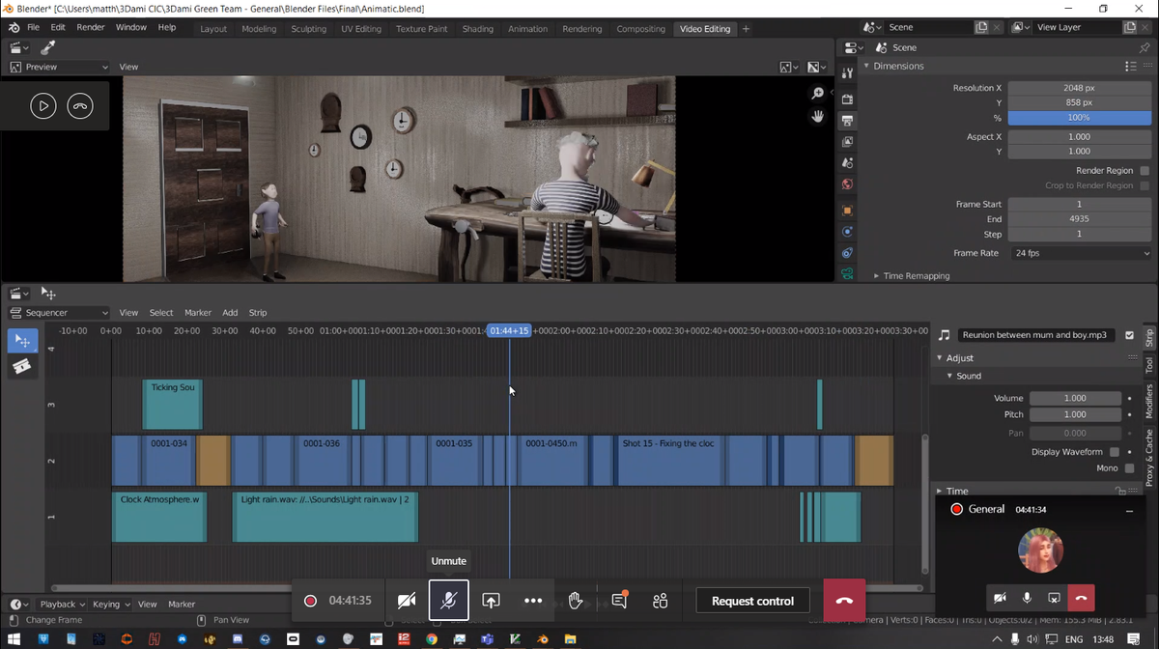The image size is (1159, 649).
Task: Open the Scene properties tab icon
Action: 847,163
